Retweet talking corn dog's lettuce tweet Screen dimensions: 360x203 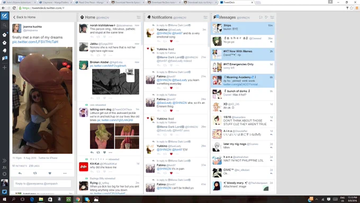98,153
